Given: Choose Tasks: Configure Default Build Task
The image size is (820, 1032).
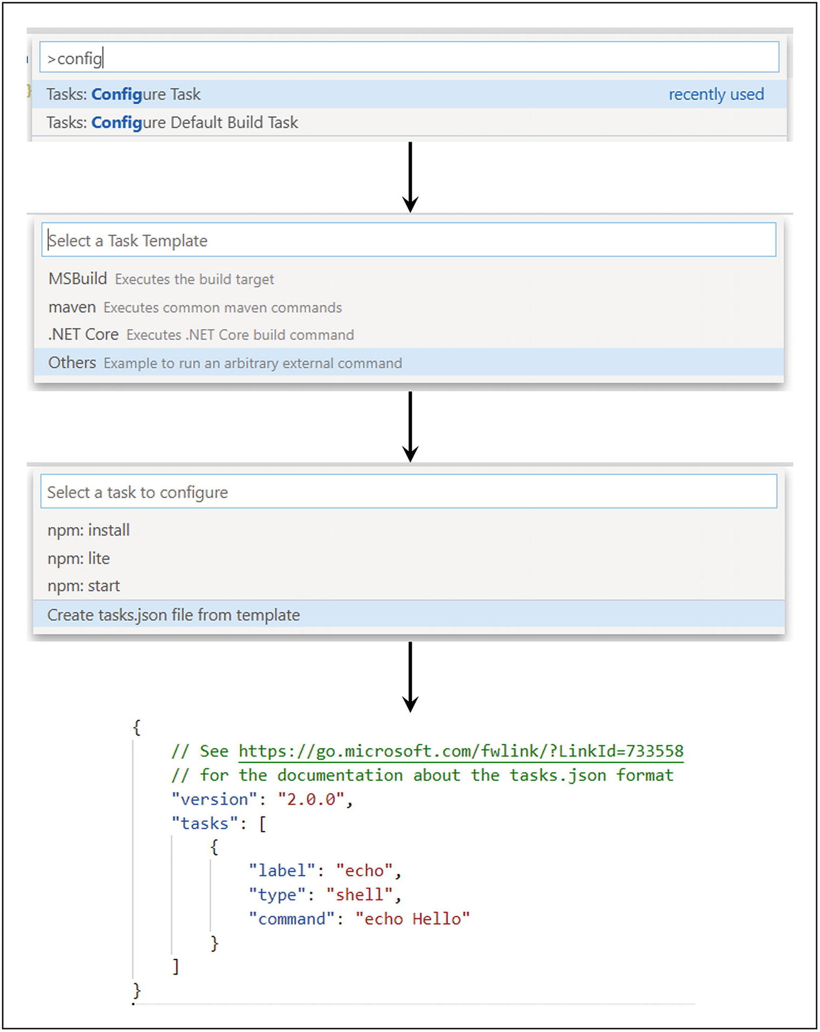Looking at the screenshot, I should (172, 123).
